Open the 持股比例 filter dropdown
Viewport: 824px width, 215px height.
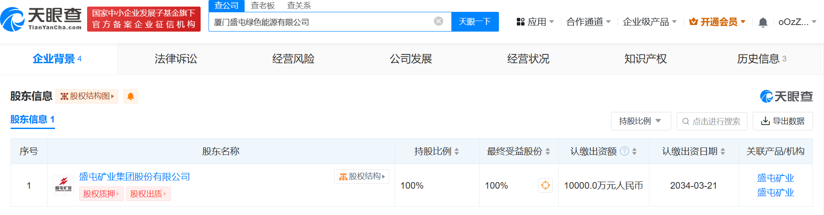click(640, 121)
